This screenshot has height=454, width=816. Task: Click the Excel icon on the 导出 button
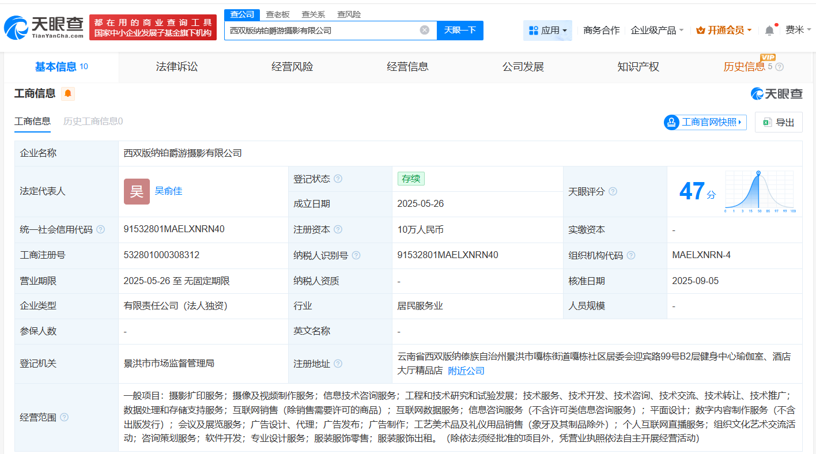[766, 122]
